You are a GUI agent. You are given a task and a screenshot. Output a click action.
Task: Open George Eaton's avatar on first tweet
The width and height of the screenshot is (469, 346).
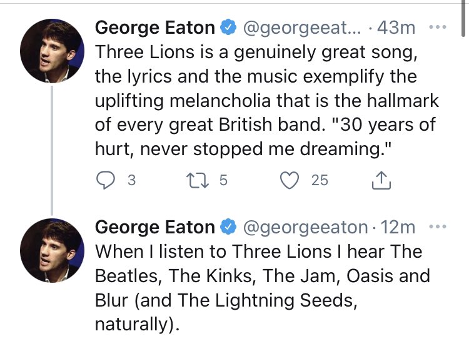[52, 51]
